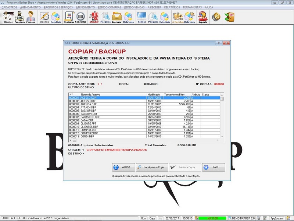Screen dimensions: 294x221
Task: Click the Exit door toolbar icon
Action: (231, 17)
